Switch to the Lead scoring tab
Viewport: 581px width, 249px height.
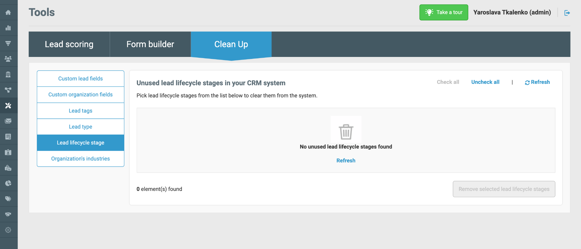[x=69, y=44]
